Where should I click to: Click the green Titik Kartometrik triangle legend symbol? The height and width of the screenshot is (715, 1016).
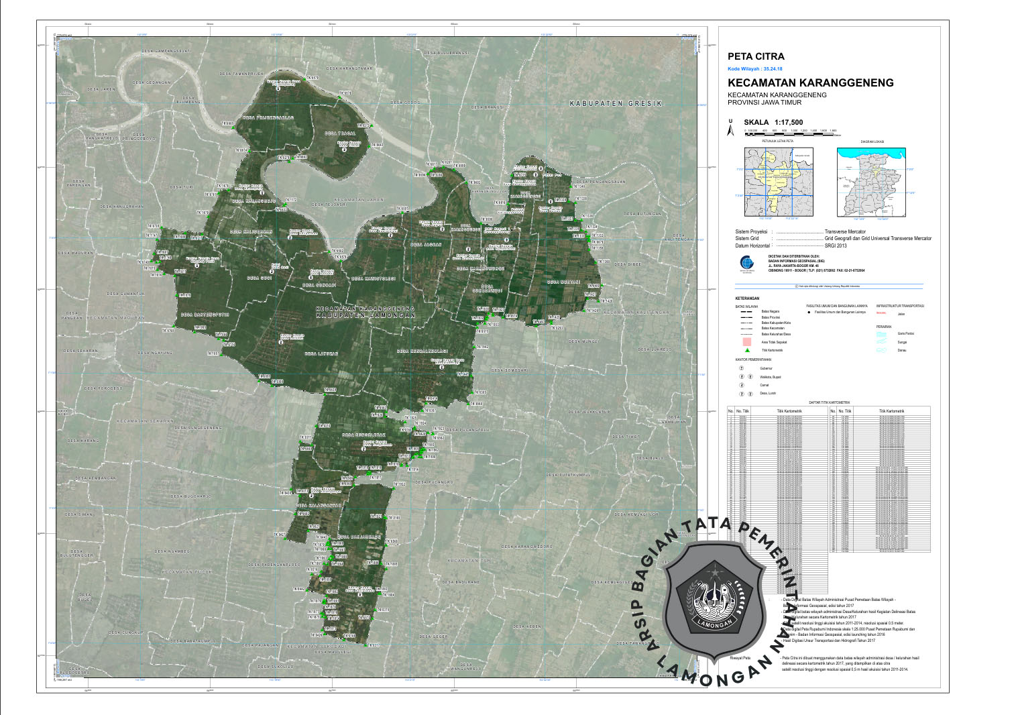tap(746, 350)
